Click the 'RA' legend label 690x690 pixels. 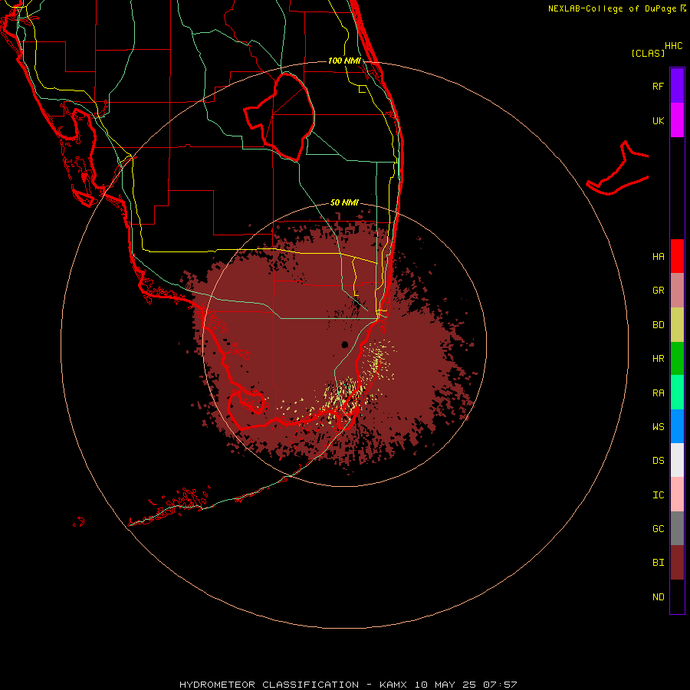tap(658, 393)
